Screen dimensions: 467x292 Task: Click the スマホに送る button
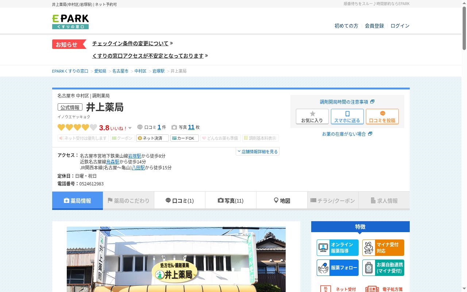347,116
